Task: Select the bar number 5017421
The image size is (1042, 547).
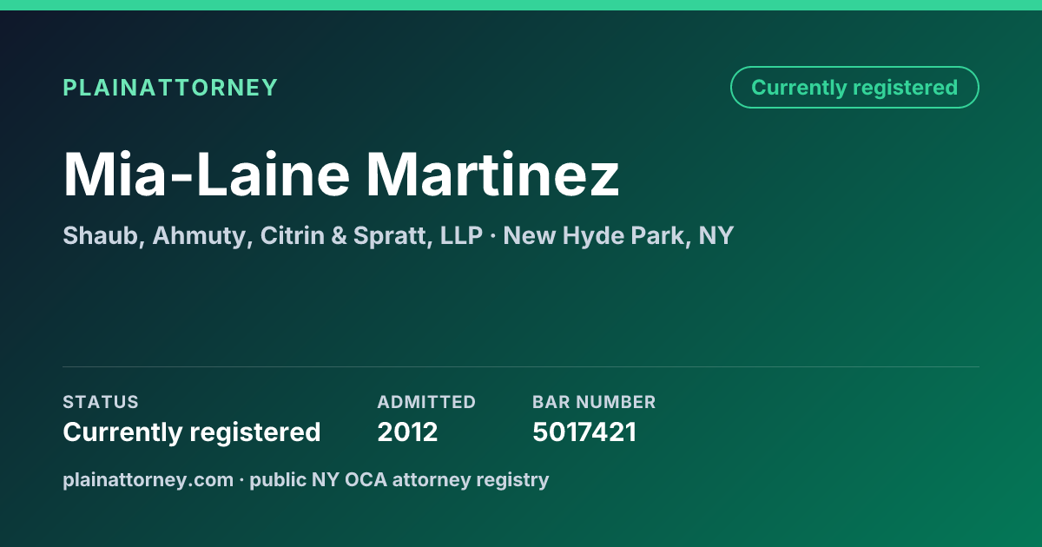Action: 584,432
